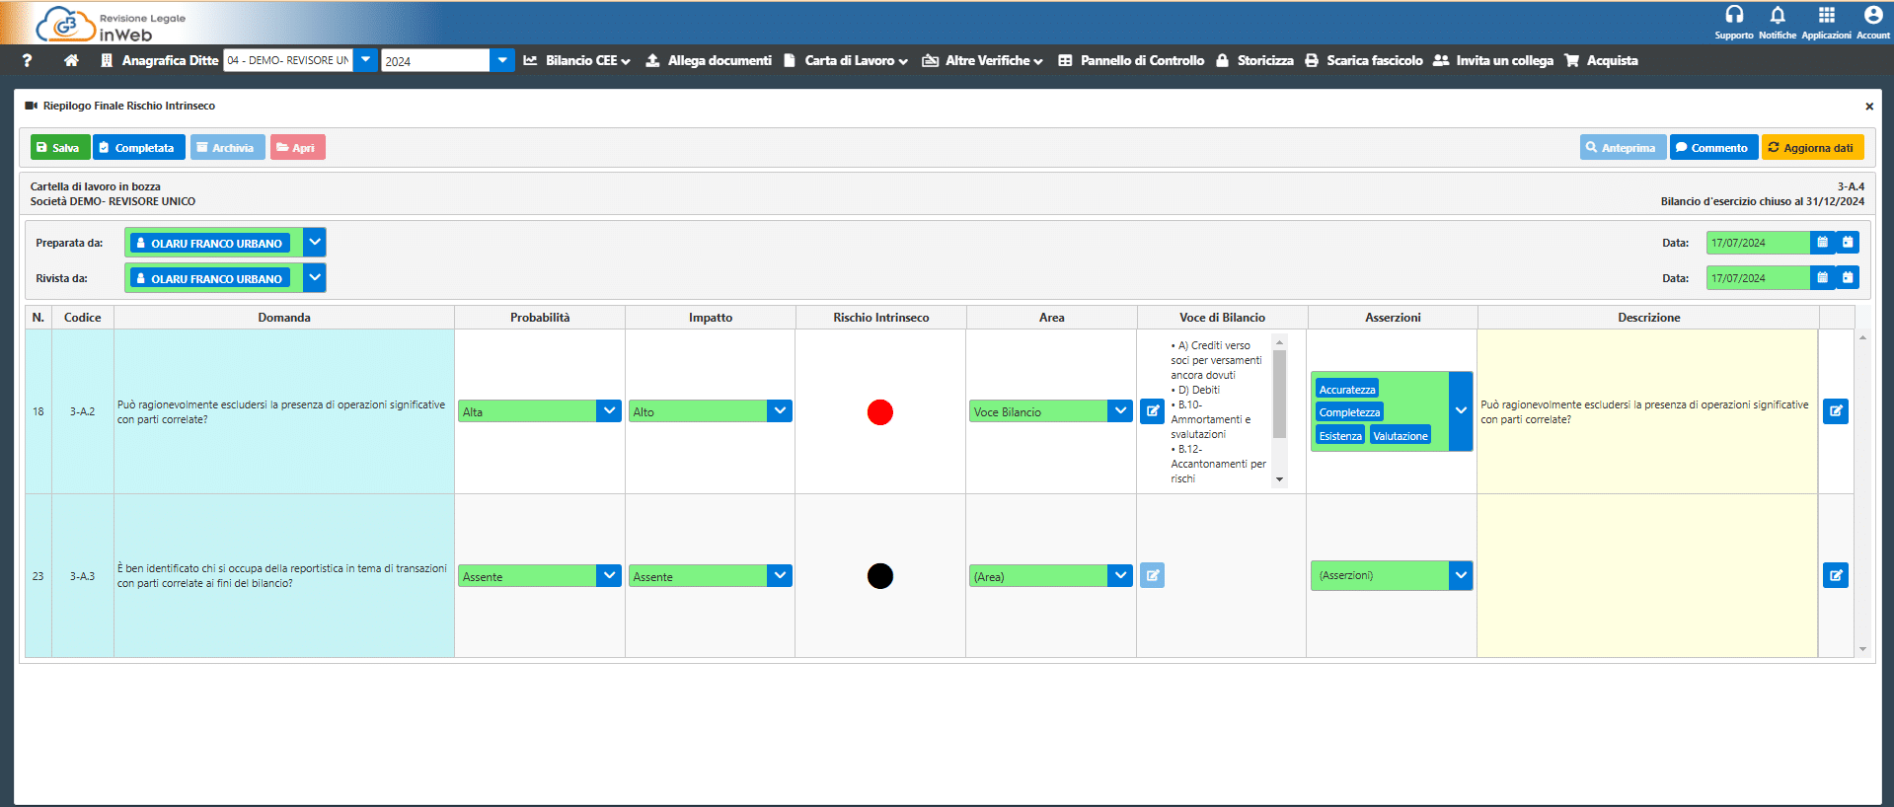
Task: Open Supporto headset icon
Action: (x=1734, y=15)
